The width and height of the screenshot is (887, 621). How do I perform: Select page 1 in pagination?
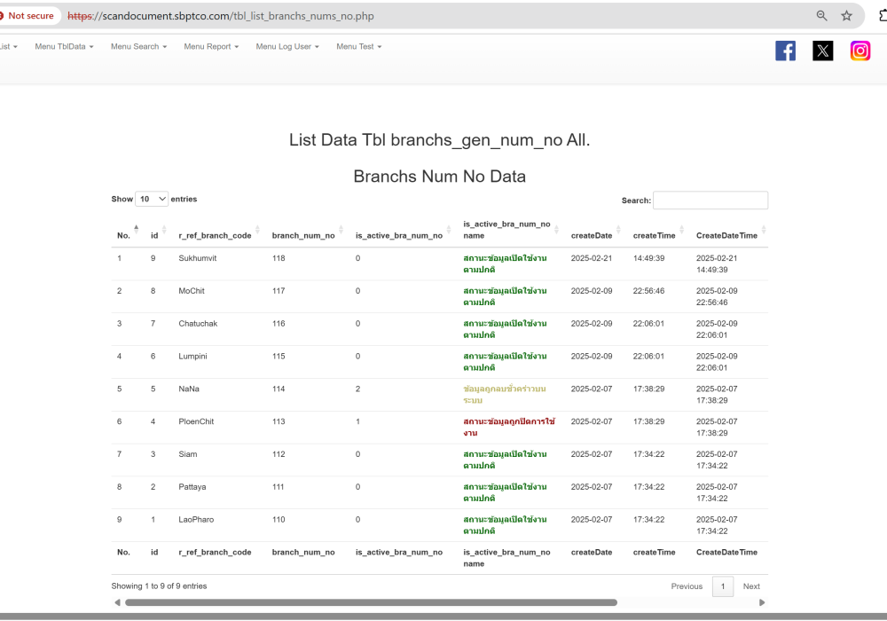723,586
